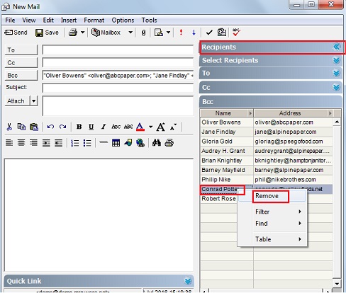Insert a table using the grid icon
The width and height of the screenshot is (346, 293).
pos(116,143)
